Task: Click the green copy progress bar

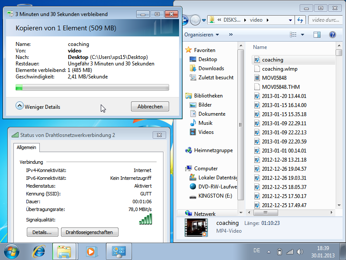Action: coord(92,88)
